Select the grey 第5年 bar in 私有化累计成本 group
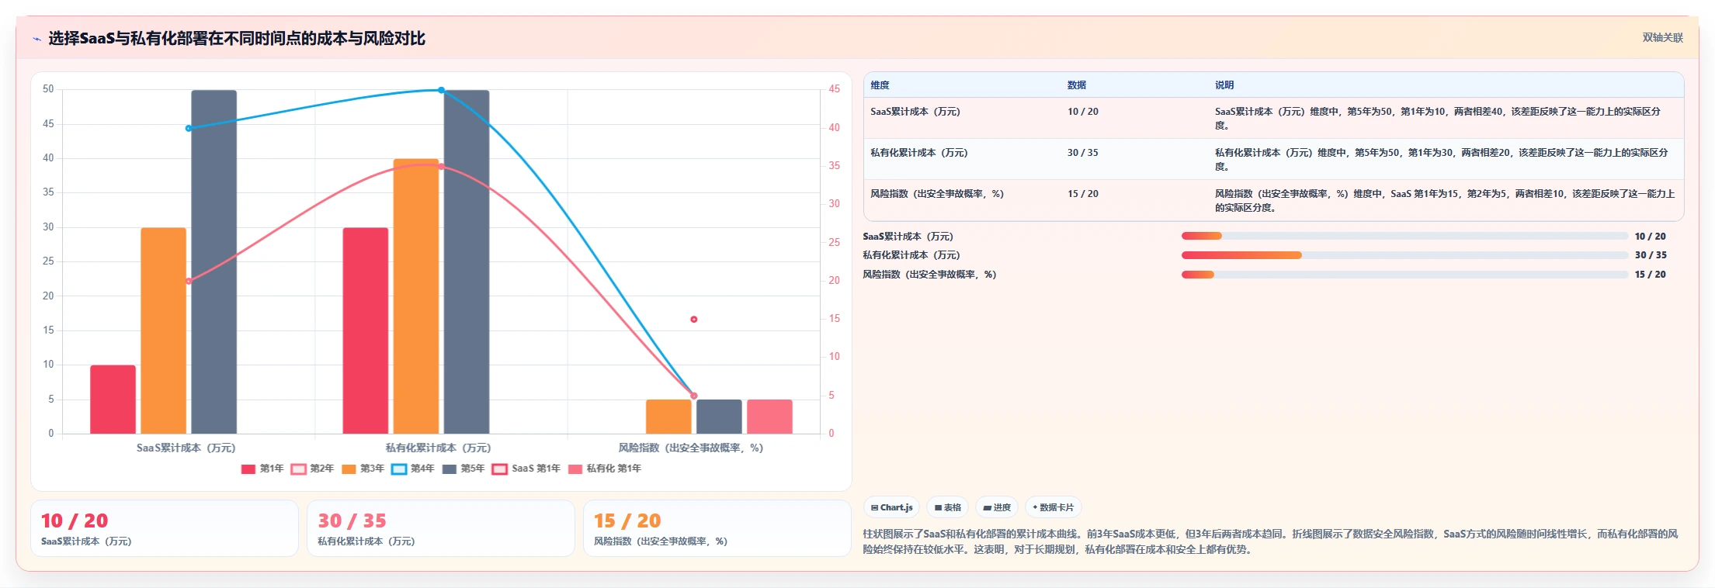 (x=467, y=262)
